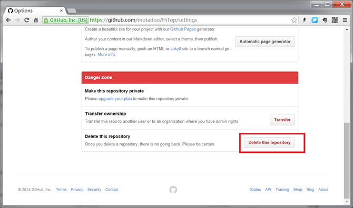
Task: Minimize the browser window
Action: tap(317, 4)
